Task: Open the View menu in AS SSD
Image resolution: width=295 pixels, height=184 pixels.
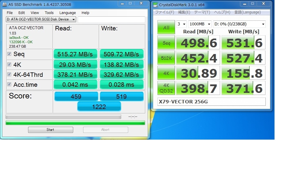Action: (35, 13)
